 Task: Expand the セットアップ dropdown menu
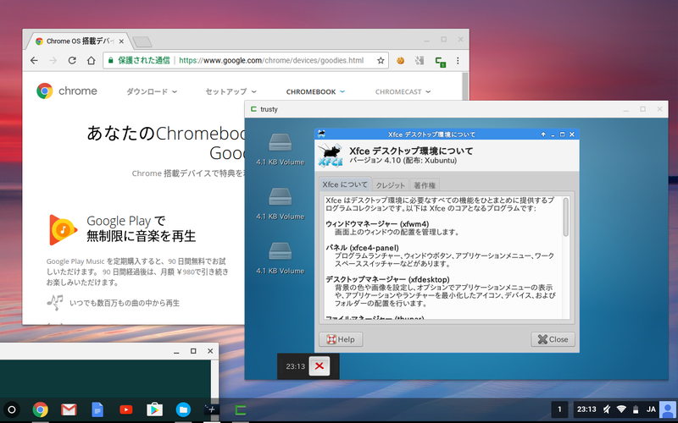[x=231, y=91]
